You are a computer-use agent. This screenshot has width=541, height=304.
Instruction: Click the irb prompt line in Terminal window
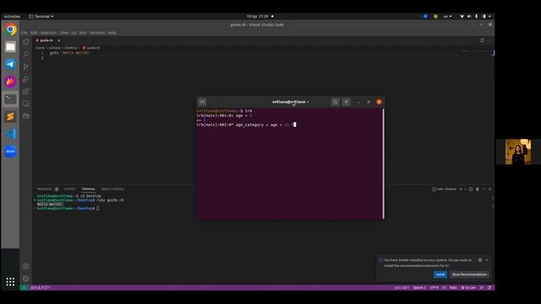pos(246,124)
